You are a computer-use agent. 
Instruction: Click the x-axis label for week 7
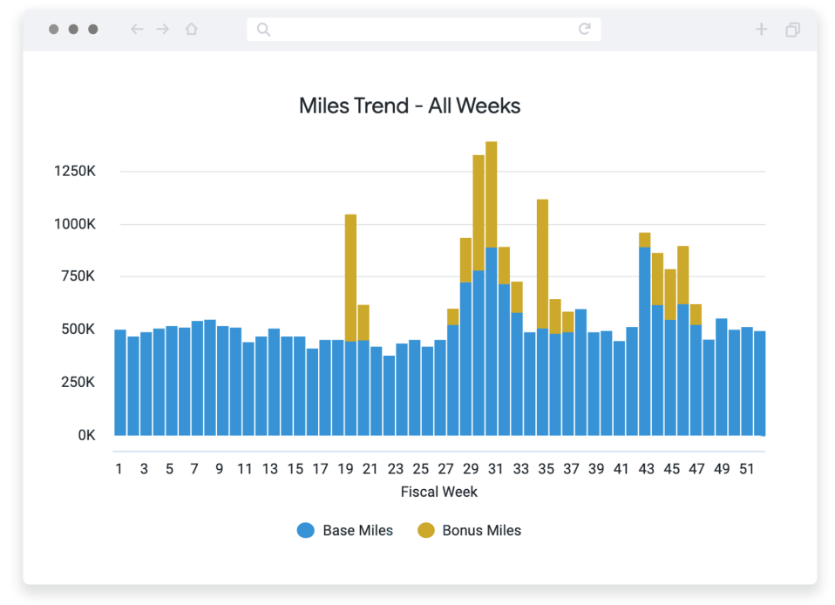point(194,469)
